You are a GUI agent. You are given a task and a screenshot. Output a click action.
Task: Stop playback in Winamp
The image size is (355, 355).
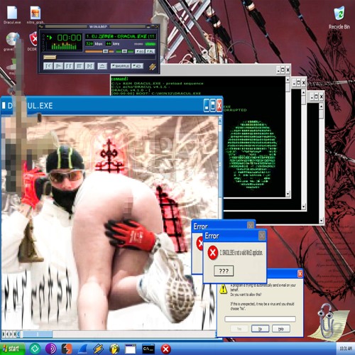tap(79, 66)
